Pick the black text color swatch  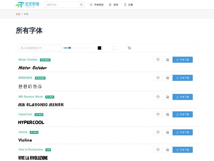click(100, 48)
